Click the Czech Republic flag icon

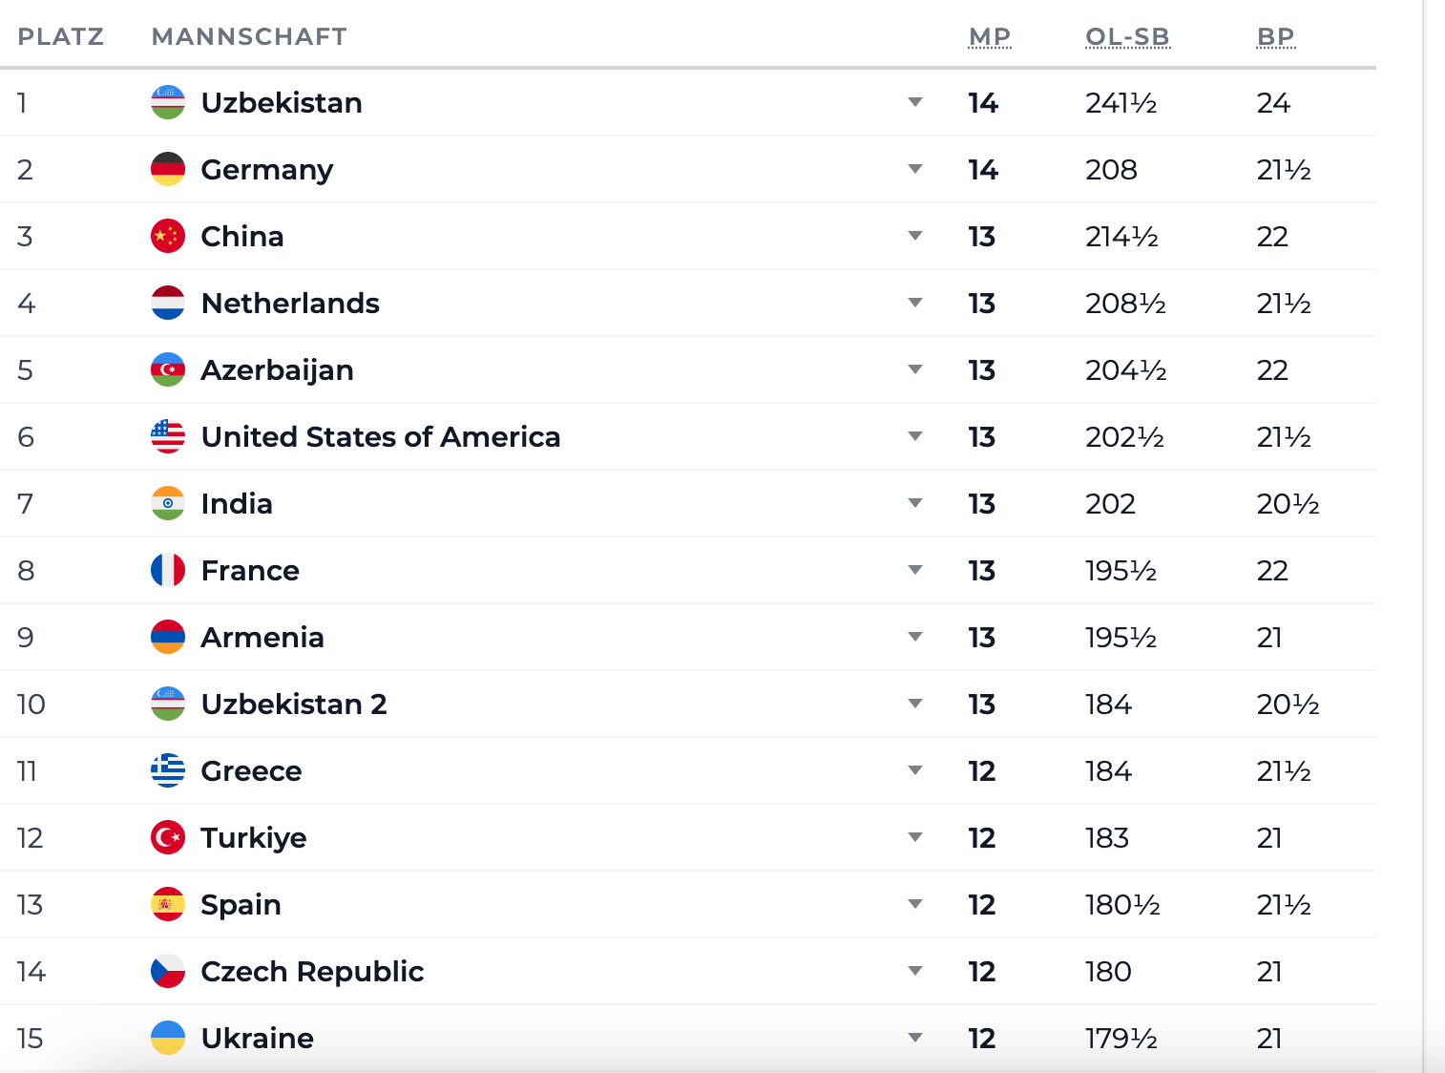click(x=168, y=971)
